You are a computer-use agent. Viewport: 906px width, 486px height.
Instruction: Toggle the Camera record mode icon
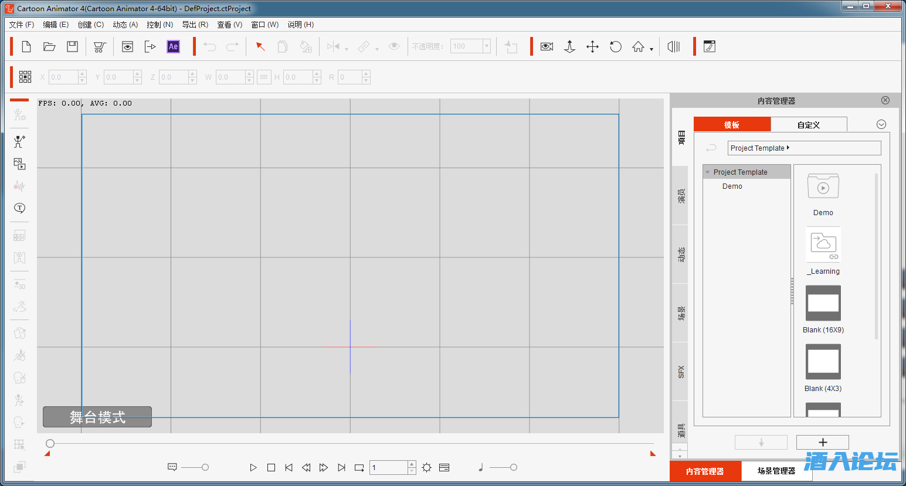(x=547, y=47)
